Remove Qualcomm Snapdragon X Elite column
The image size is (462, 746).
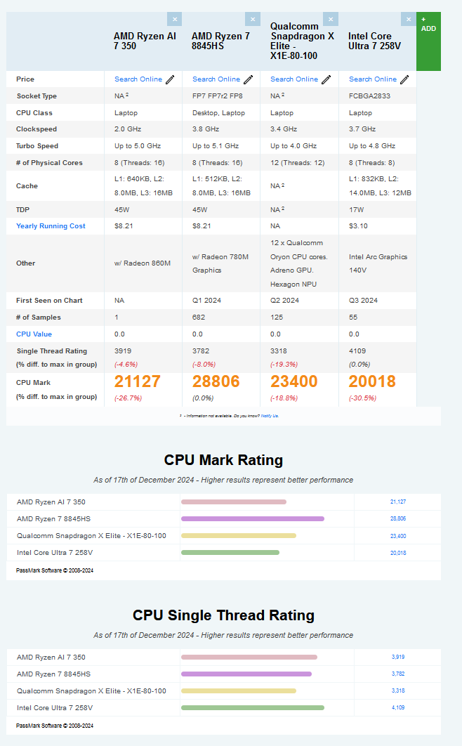(330, 19)
